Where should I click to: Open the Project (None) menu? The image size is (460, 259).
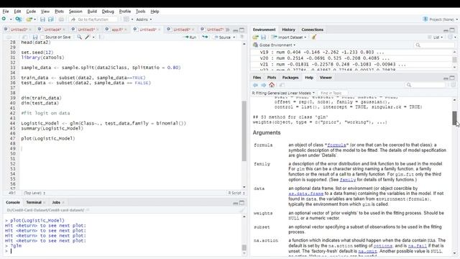(441, 19)
